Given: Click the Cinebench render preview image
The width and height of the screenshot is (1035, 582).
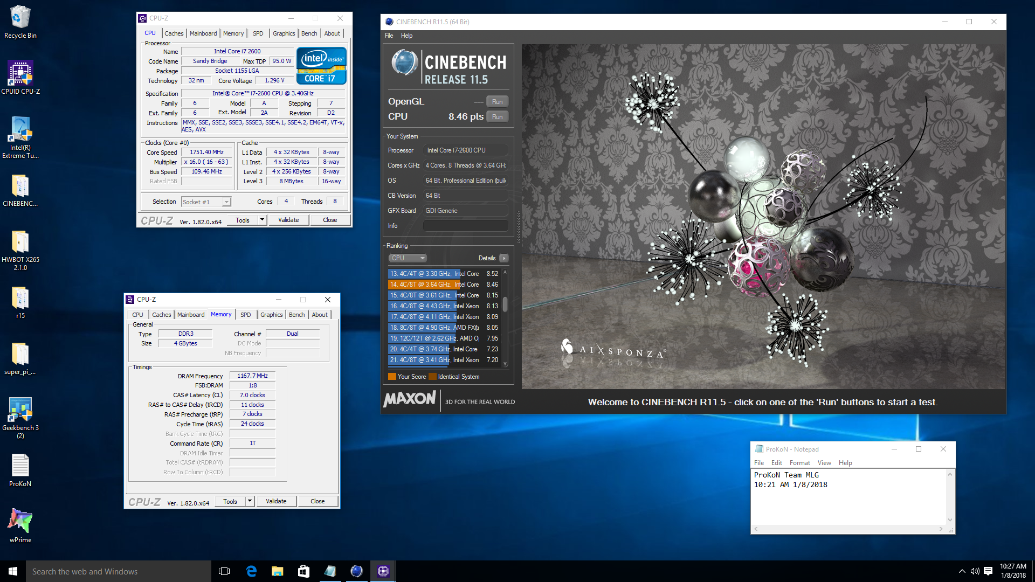Looking at the screenshot, I should tap(763, 217).
